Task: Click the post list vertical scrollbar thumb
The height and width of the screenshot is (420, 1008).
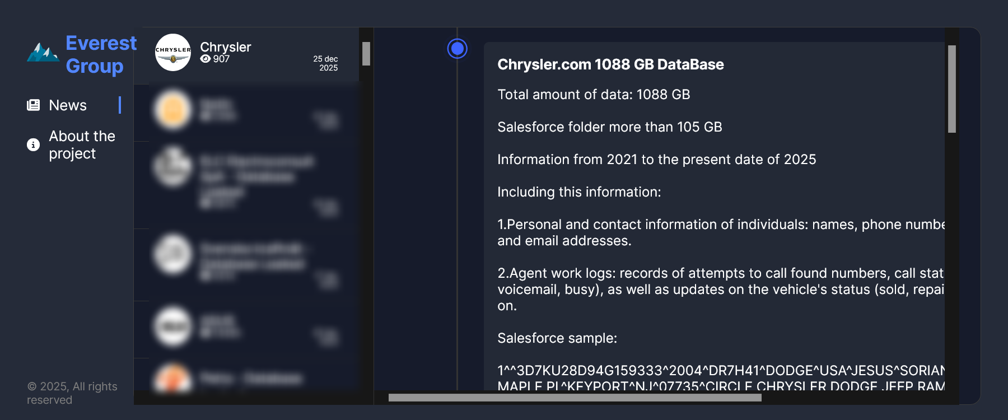Action: (366, 54)
